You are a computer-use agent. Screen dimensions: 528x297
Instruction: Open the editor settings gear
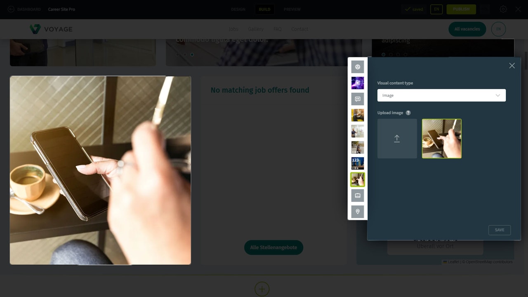click(x=503, y=9)
